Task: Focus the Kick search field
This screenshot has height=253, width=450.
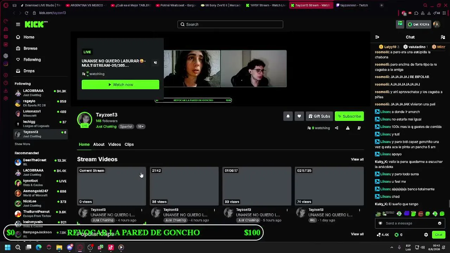Action: click(x=230, y=24)
